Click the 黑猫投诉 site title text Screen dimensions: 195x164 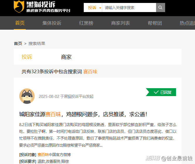click(41, 4)
